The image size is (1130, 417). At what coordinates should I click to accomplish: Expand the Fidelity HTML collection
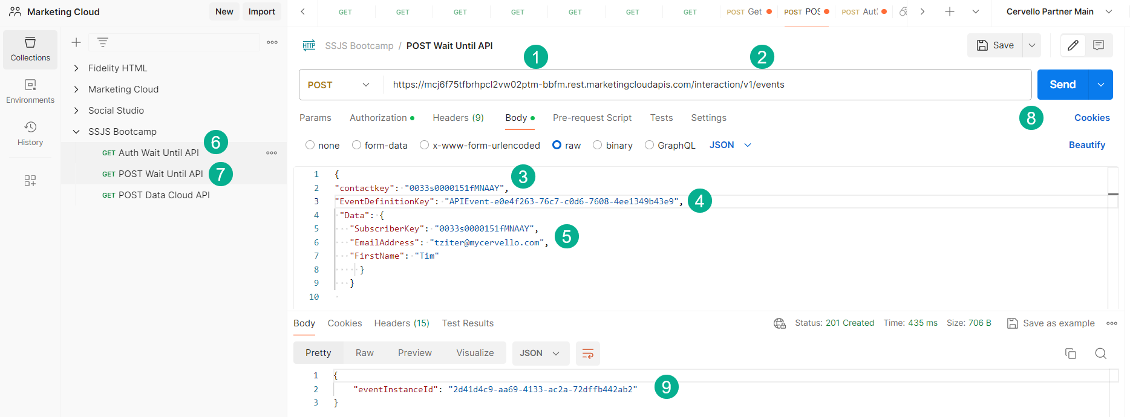pyautogui.click(x=76, y=68)
